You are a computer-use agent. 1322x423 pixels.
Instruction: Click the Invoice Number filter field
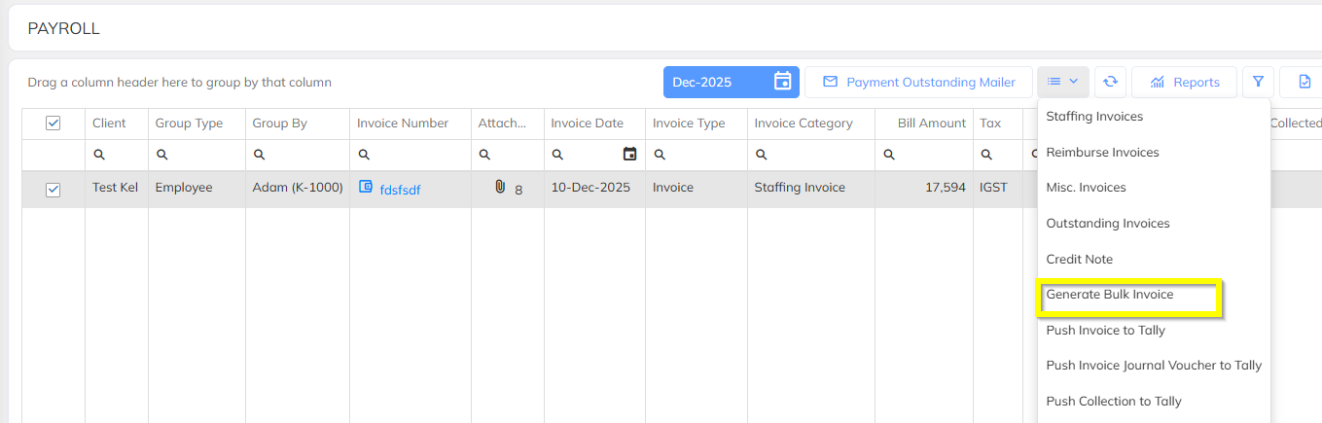click(x=416, y=155)
